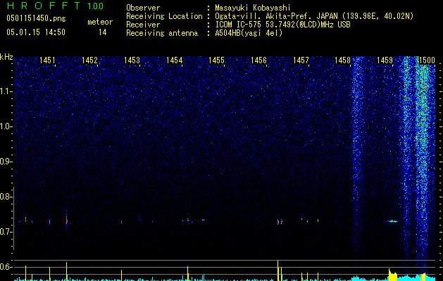443x281 pixels.
Task: Click the 'Receiver' field label
Action: 143,25
